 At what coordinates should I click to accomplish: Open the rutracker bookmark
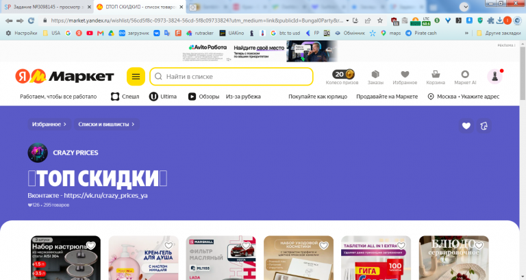(200, 33)
